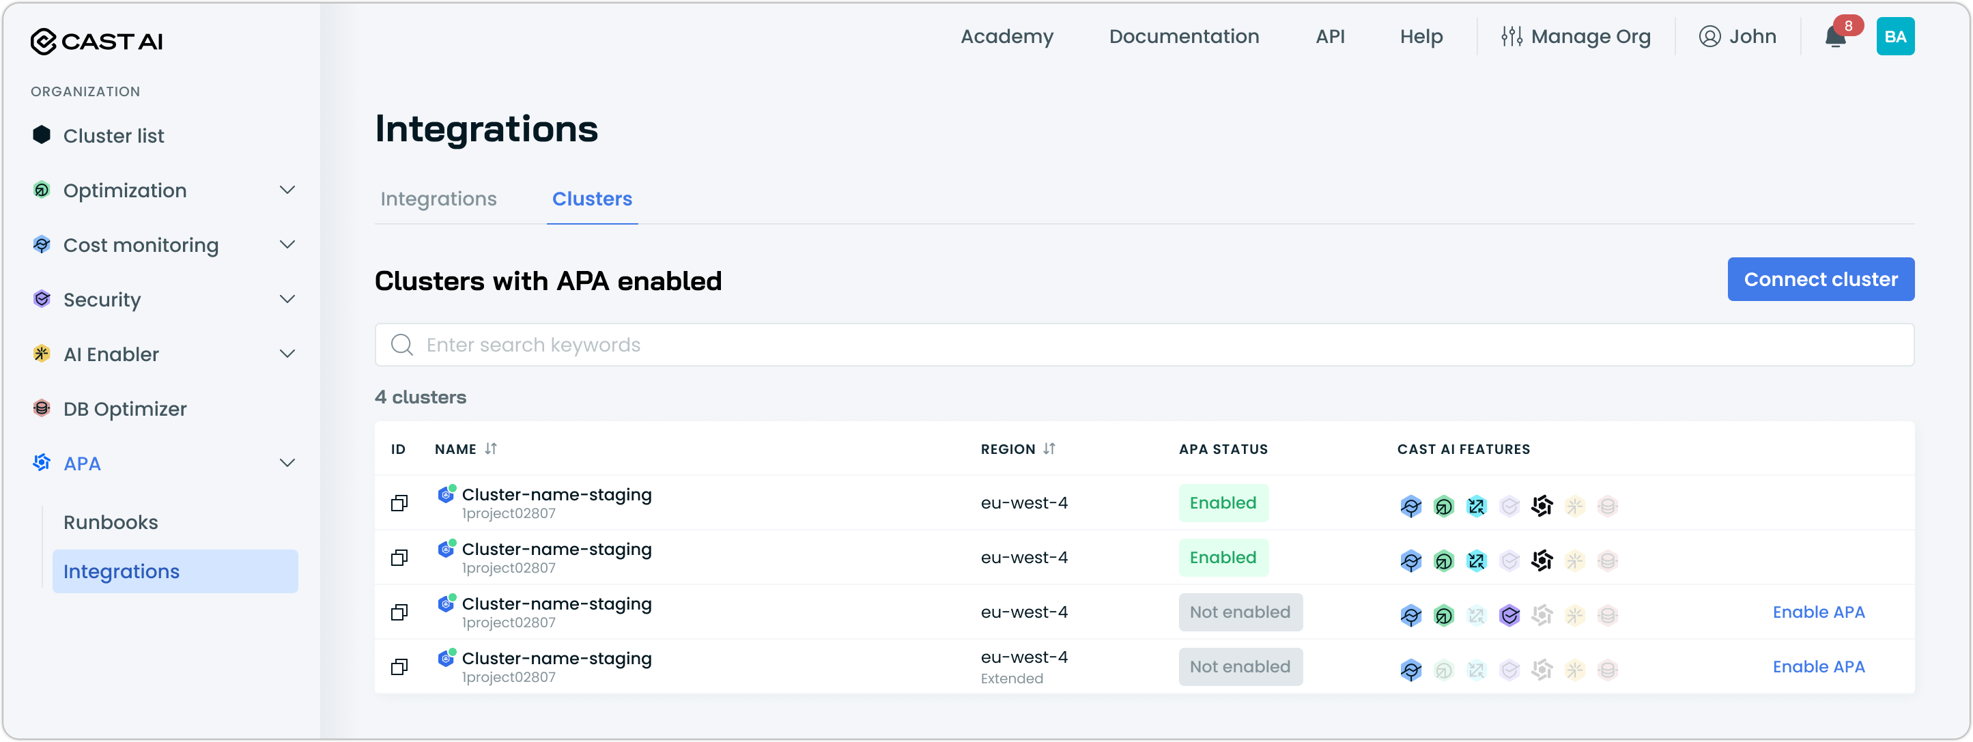Click the CAST AI logo
This screenshot has width=1973, height=742.
pyautogui.click(x=96, y=40)
